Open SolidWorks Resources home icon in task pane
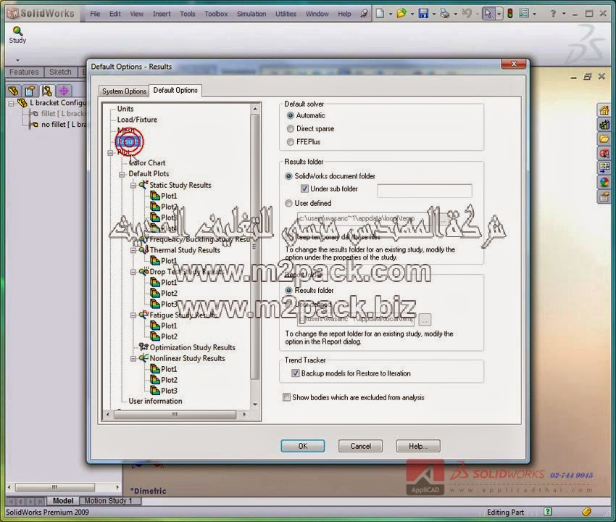Screen dimensions: 616x522 click(604, 110)
